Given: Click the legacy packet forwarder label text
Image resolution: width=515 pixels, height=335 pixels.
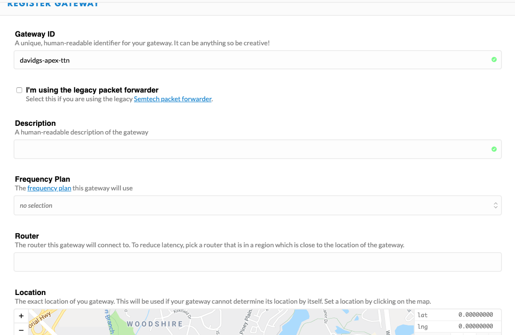Looking at the screenshot, I should click(92, 90).
